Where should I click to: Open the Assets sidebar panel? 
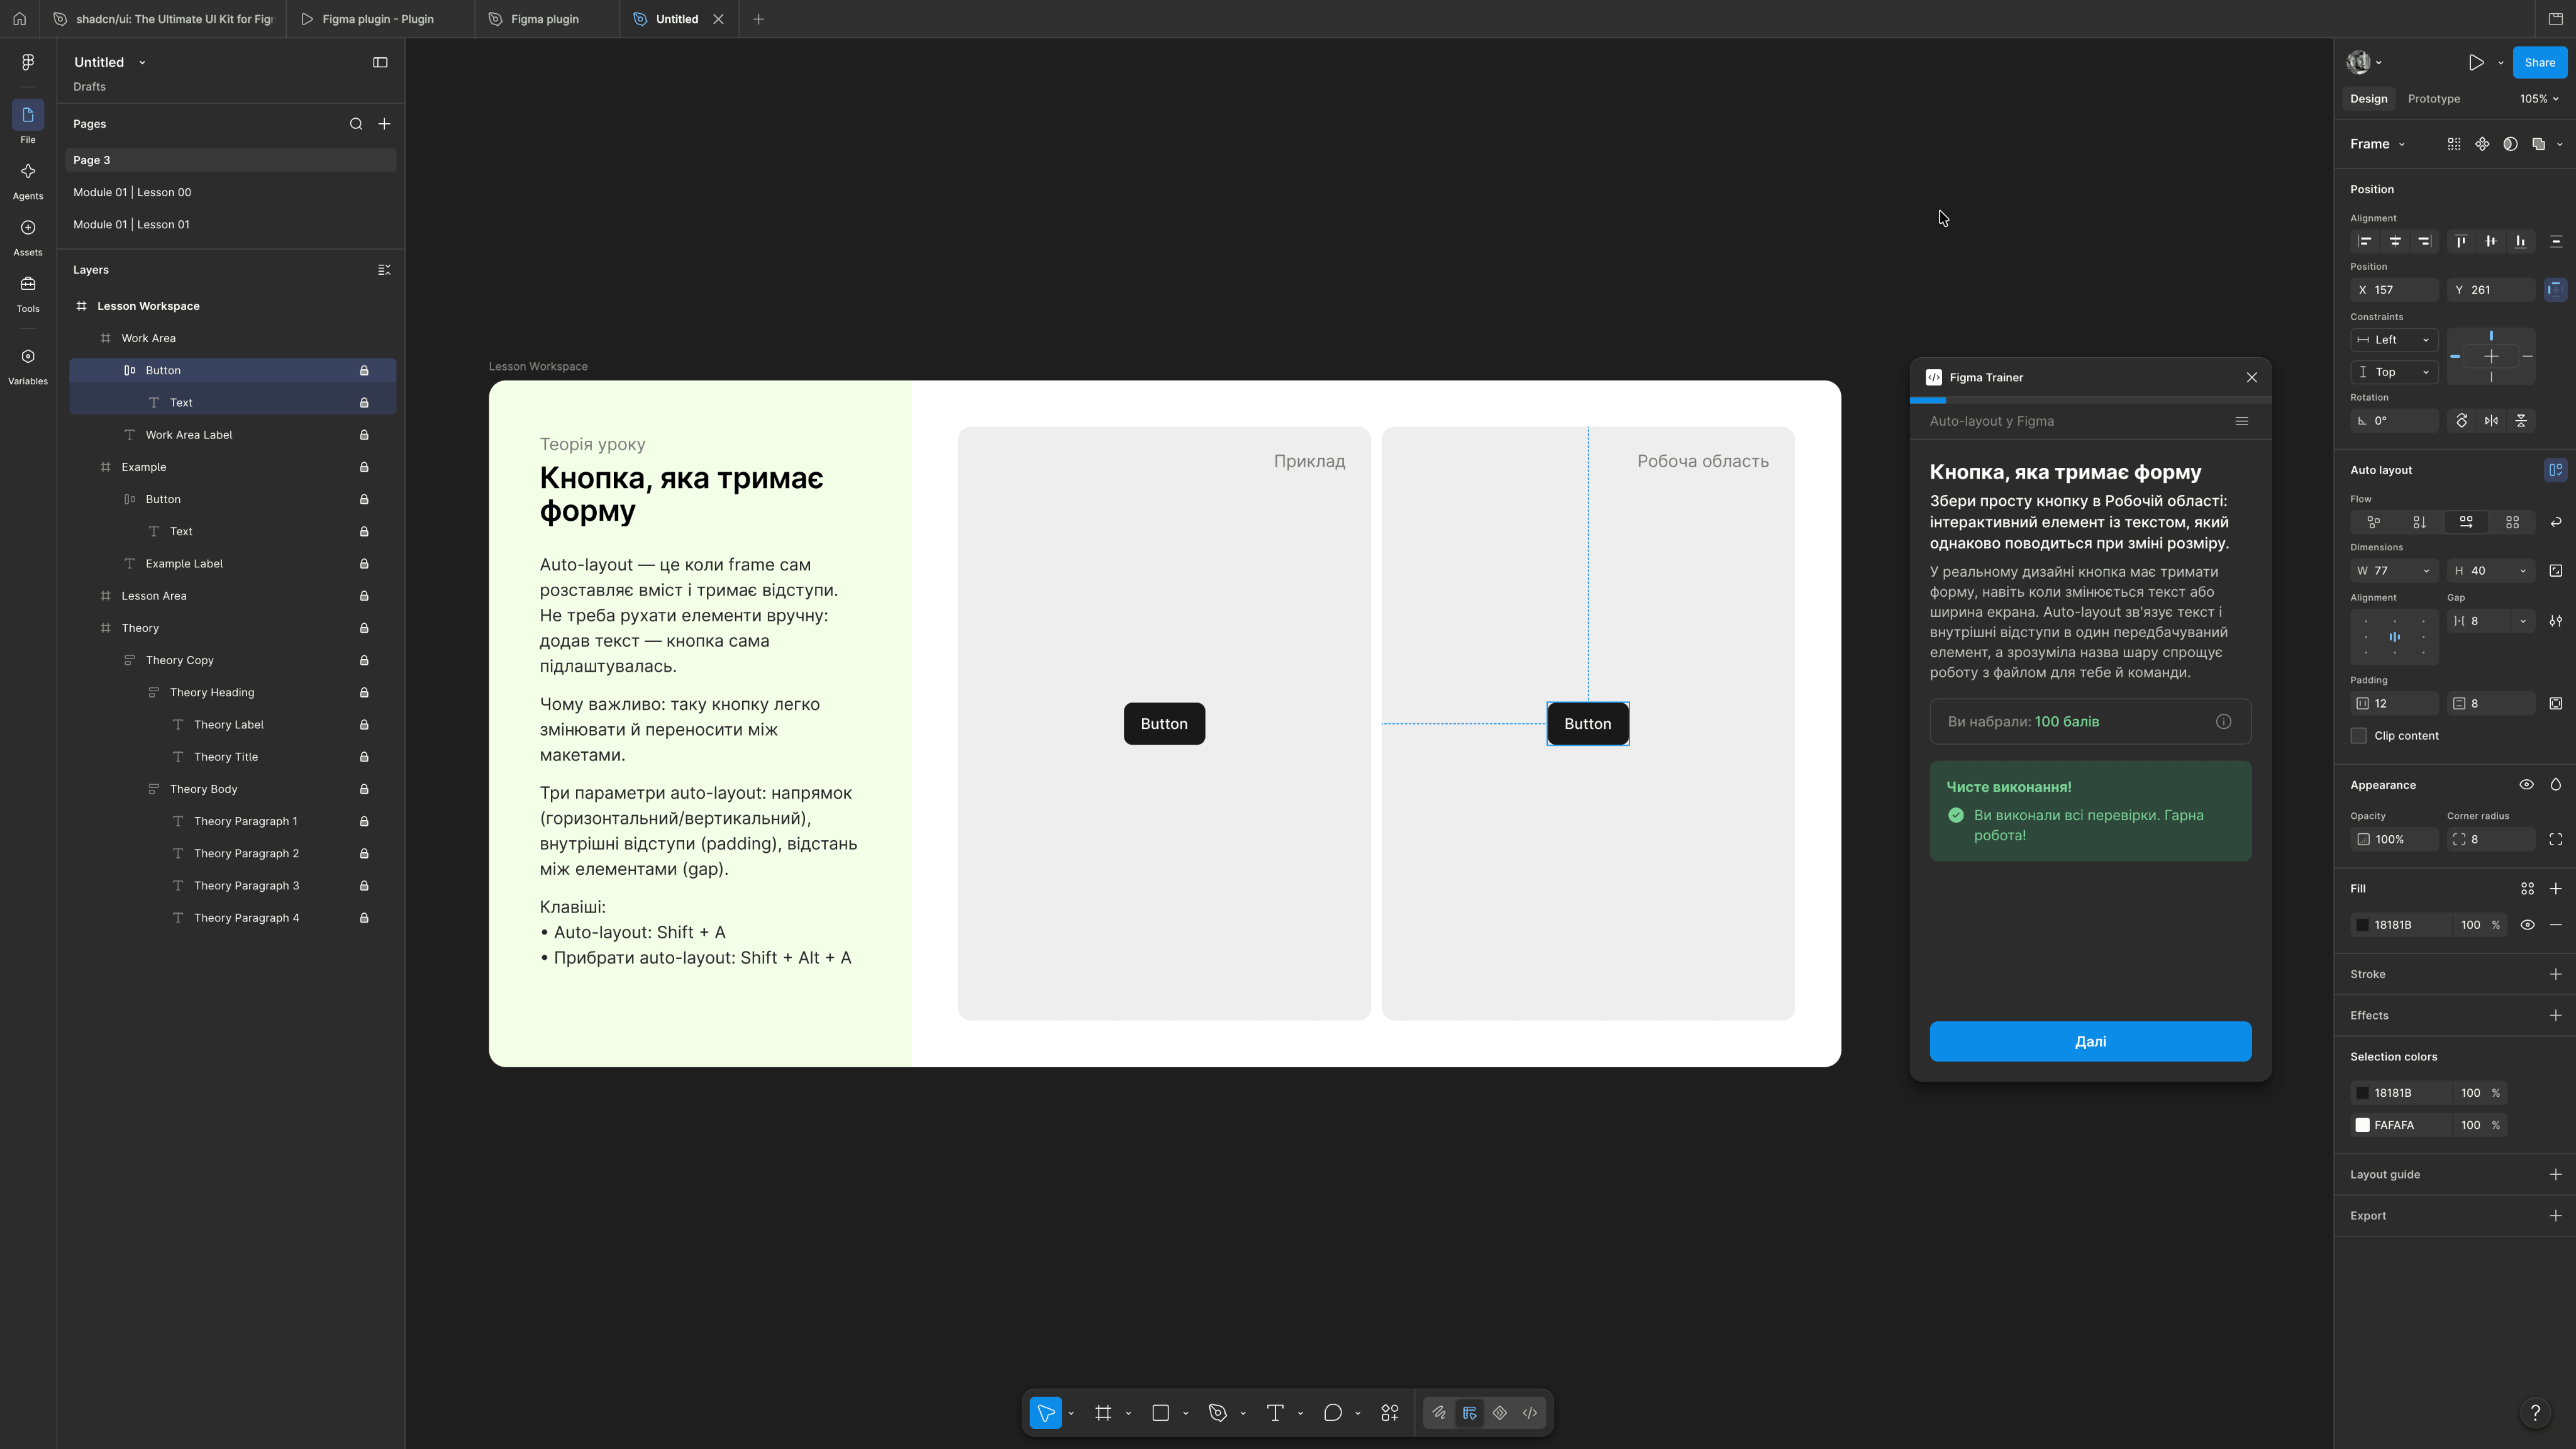[x=28, y=237]
